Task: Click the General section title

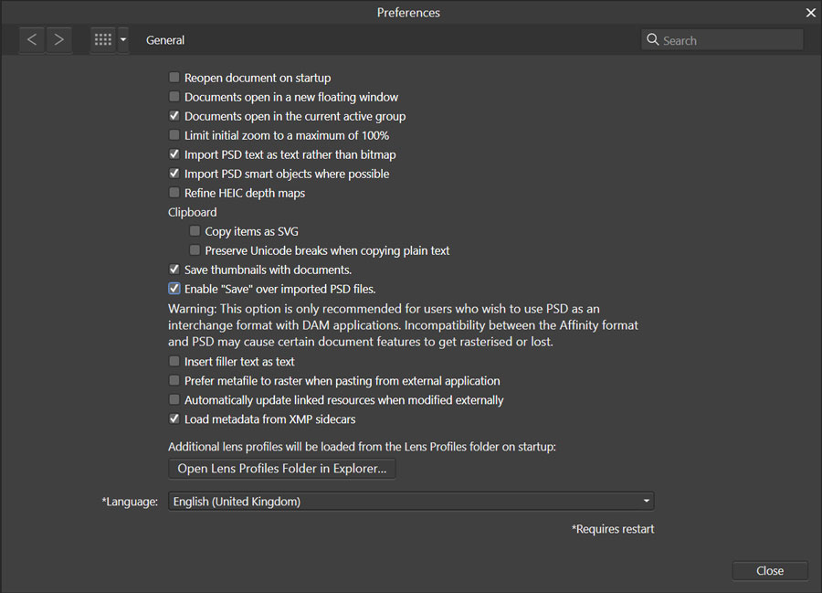Action: (x=165, y=40)
